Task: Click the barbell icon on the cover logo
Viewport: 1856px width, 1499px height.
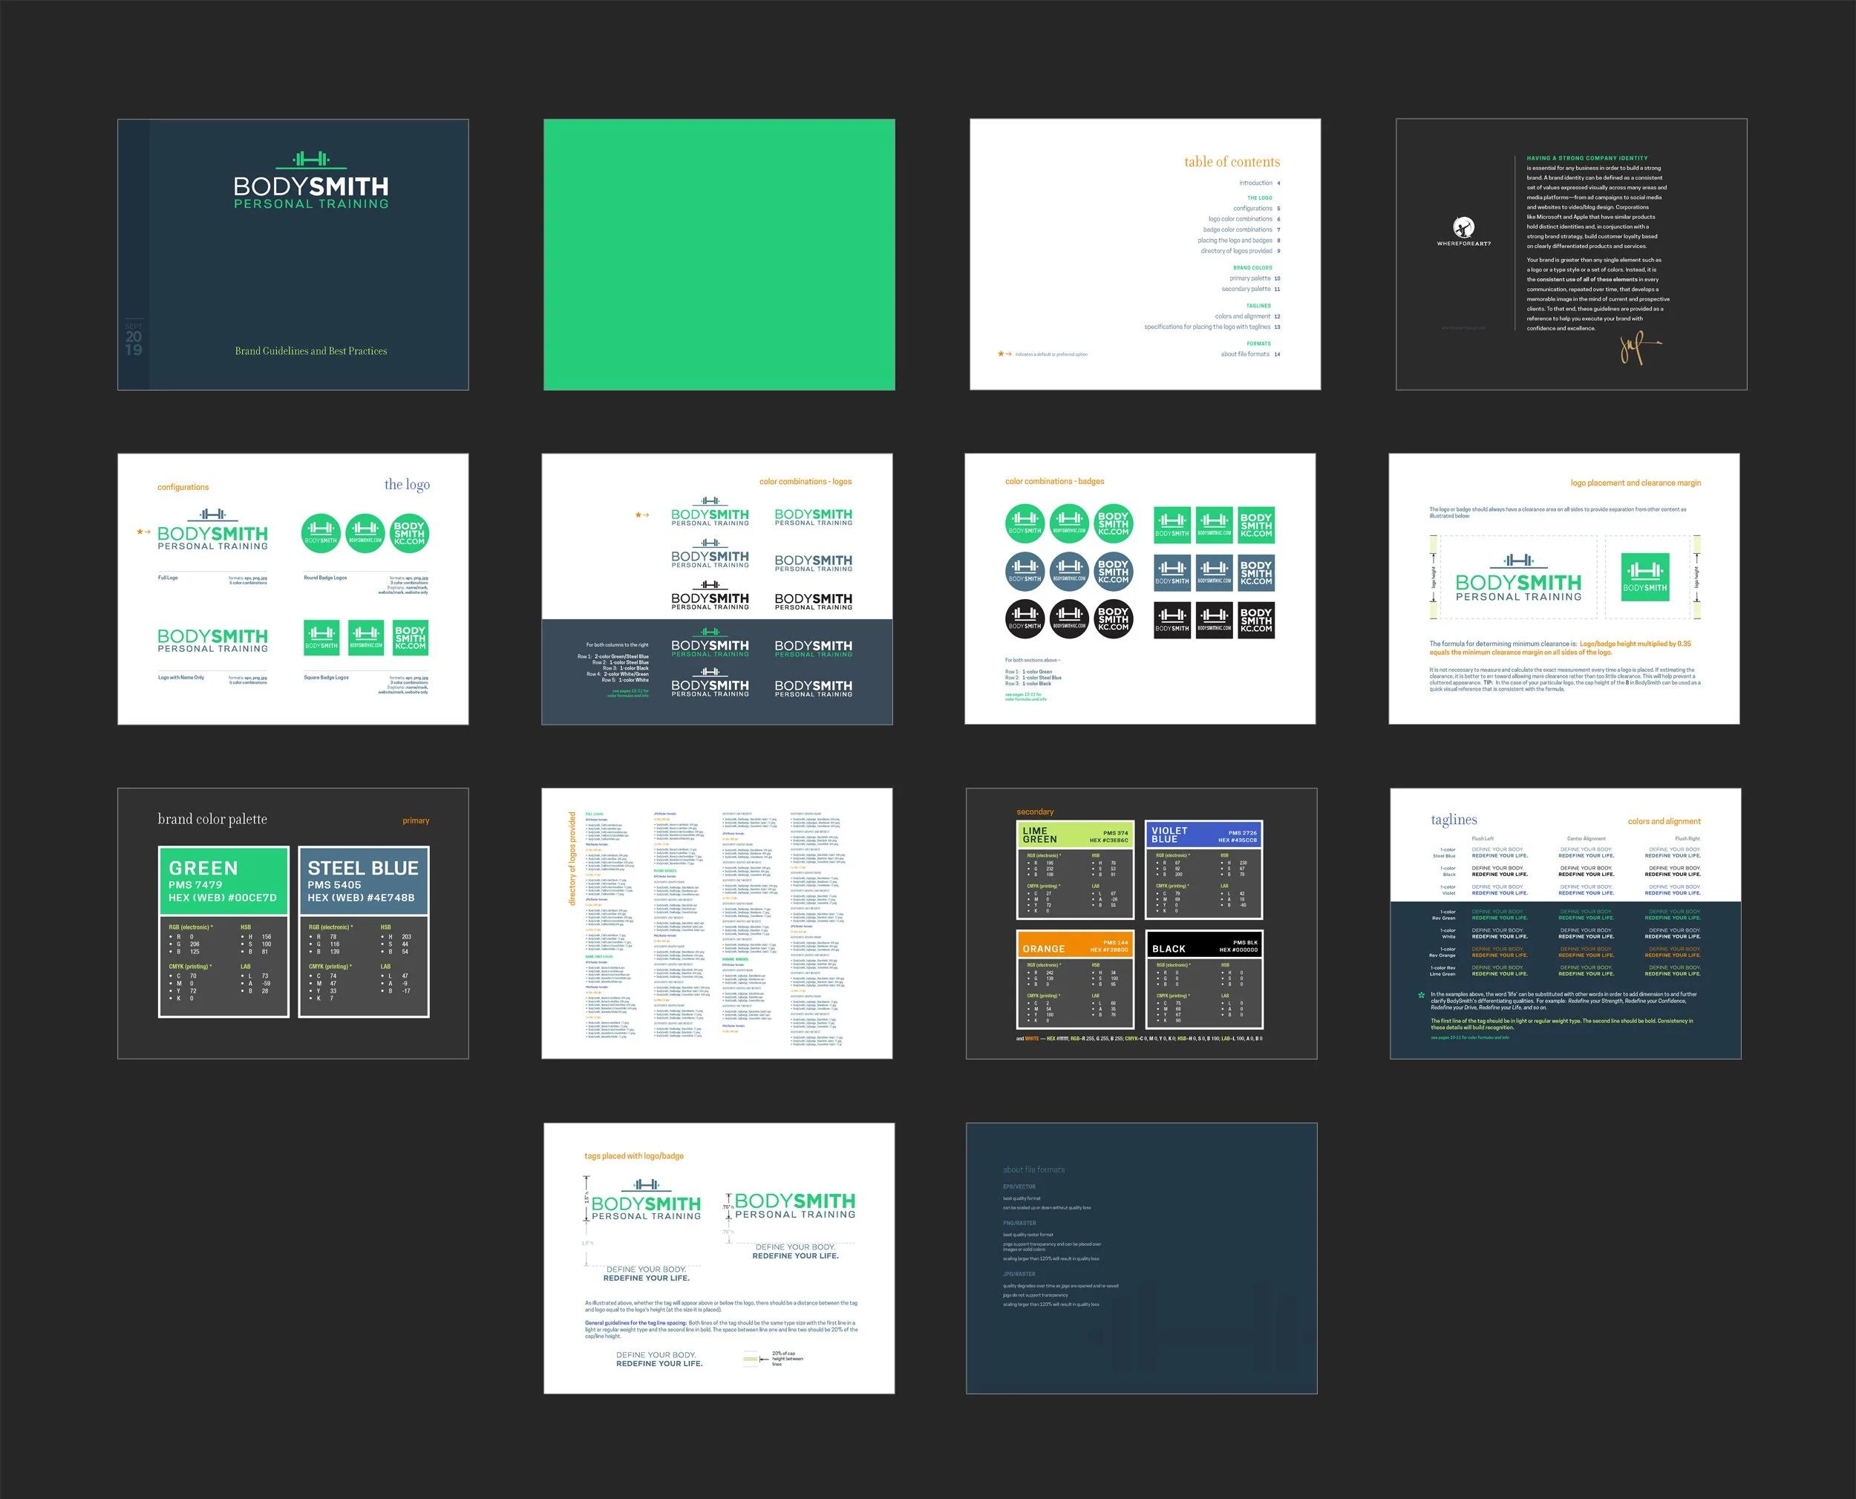Action: tap(311, 159)
